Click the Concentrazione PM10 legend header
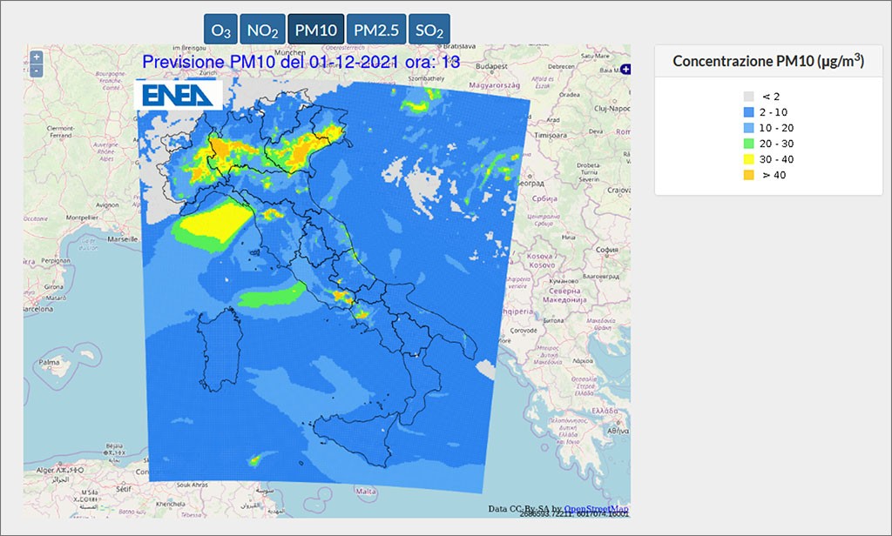Viewport: 892px width, 536px height. pos(768,61)
